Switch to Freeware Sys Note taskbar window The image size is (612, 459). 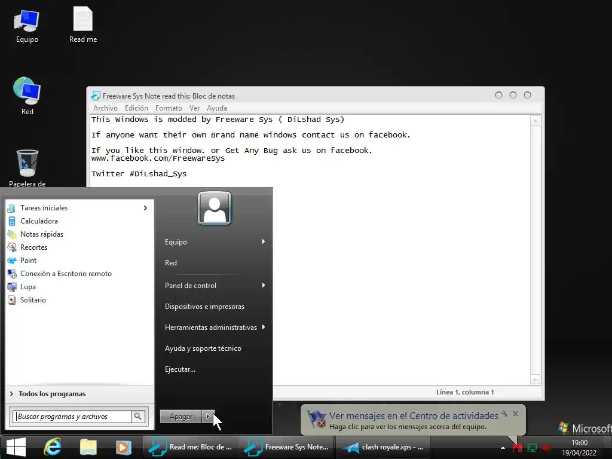pyautogui.click(x=286, y=447)
